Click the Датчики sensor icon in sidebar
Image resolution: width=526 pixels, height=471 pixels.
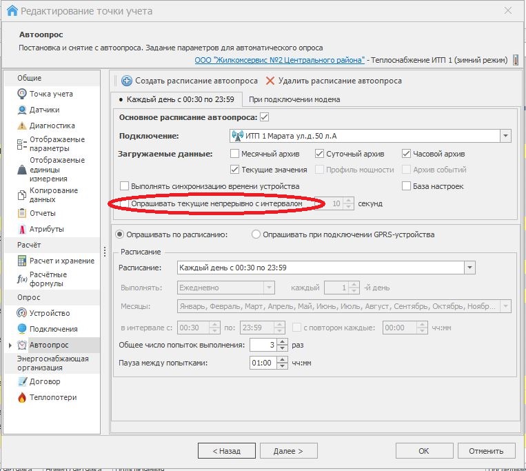tap(22, 110)
